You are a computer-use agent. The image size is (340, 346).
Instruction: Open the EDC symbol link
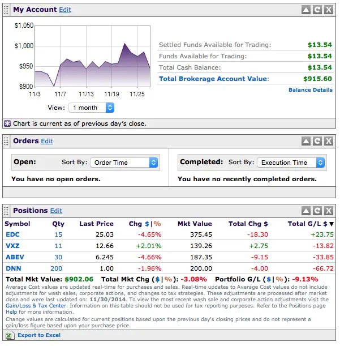point(13,234)
